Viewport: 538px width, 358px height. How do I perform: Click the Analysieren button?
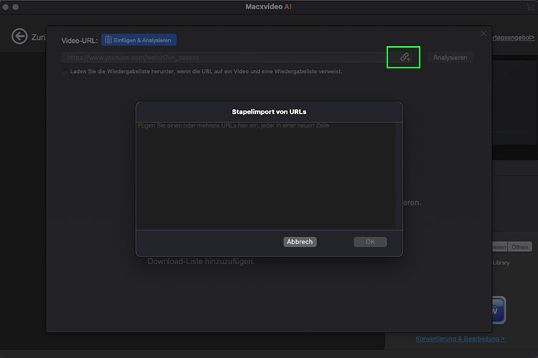tap(450, 58)
